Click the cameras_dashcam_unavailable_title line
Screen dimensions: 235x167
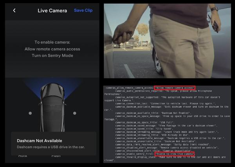156,141
